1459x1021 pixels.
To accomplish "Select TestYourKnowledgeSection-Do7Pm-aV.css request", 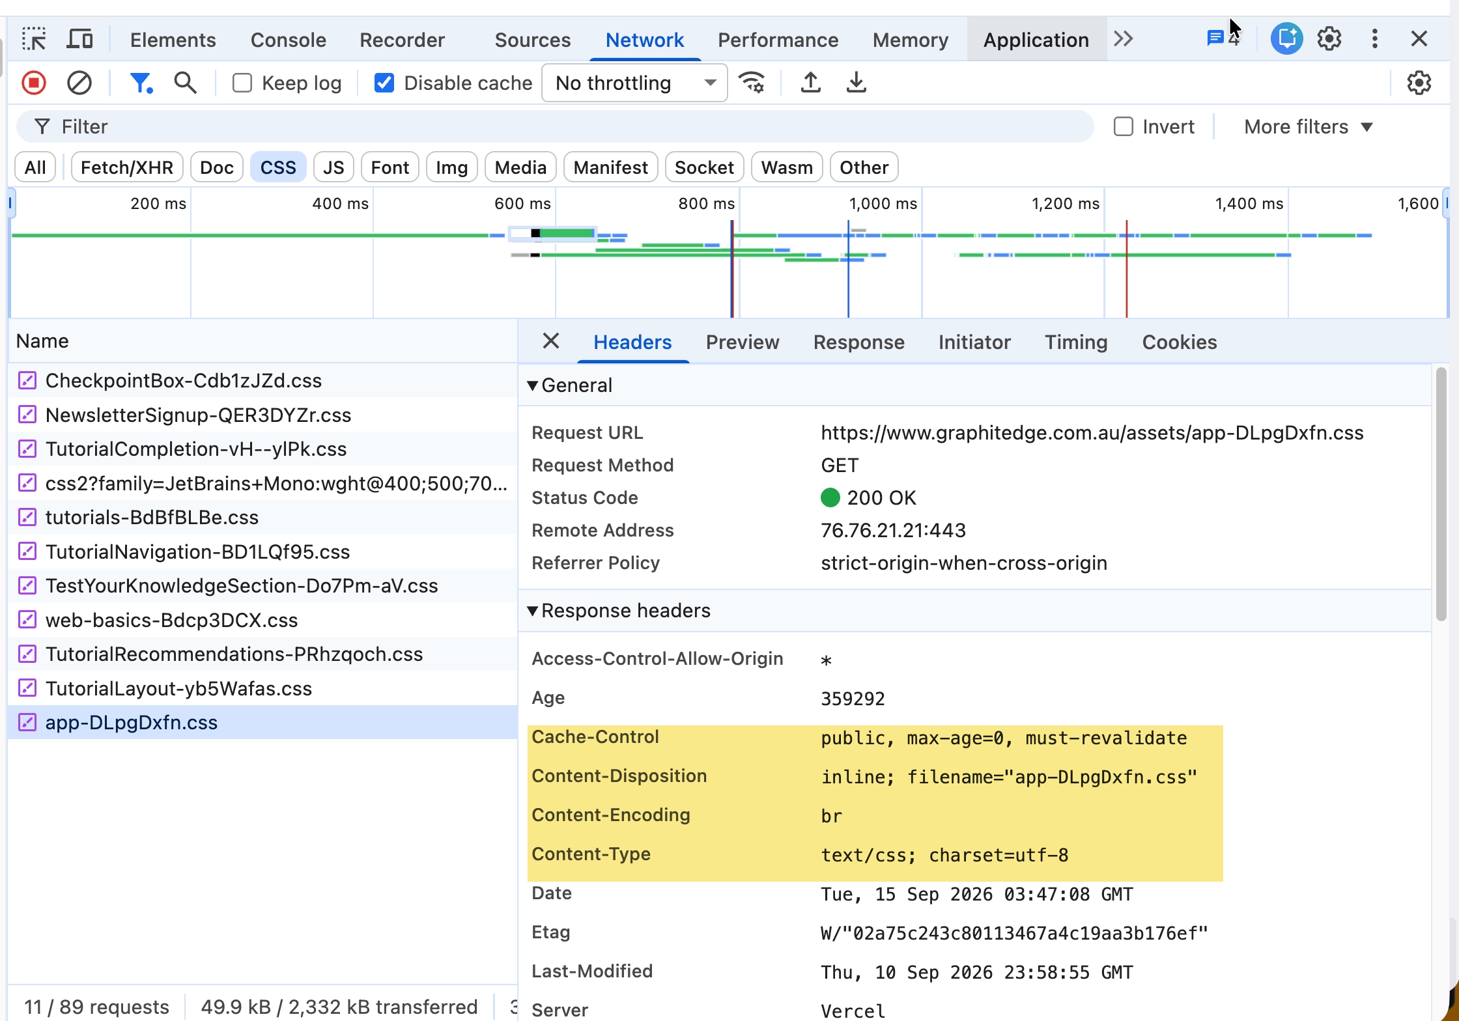I will [x=263, y=585].
